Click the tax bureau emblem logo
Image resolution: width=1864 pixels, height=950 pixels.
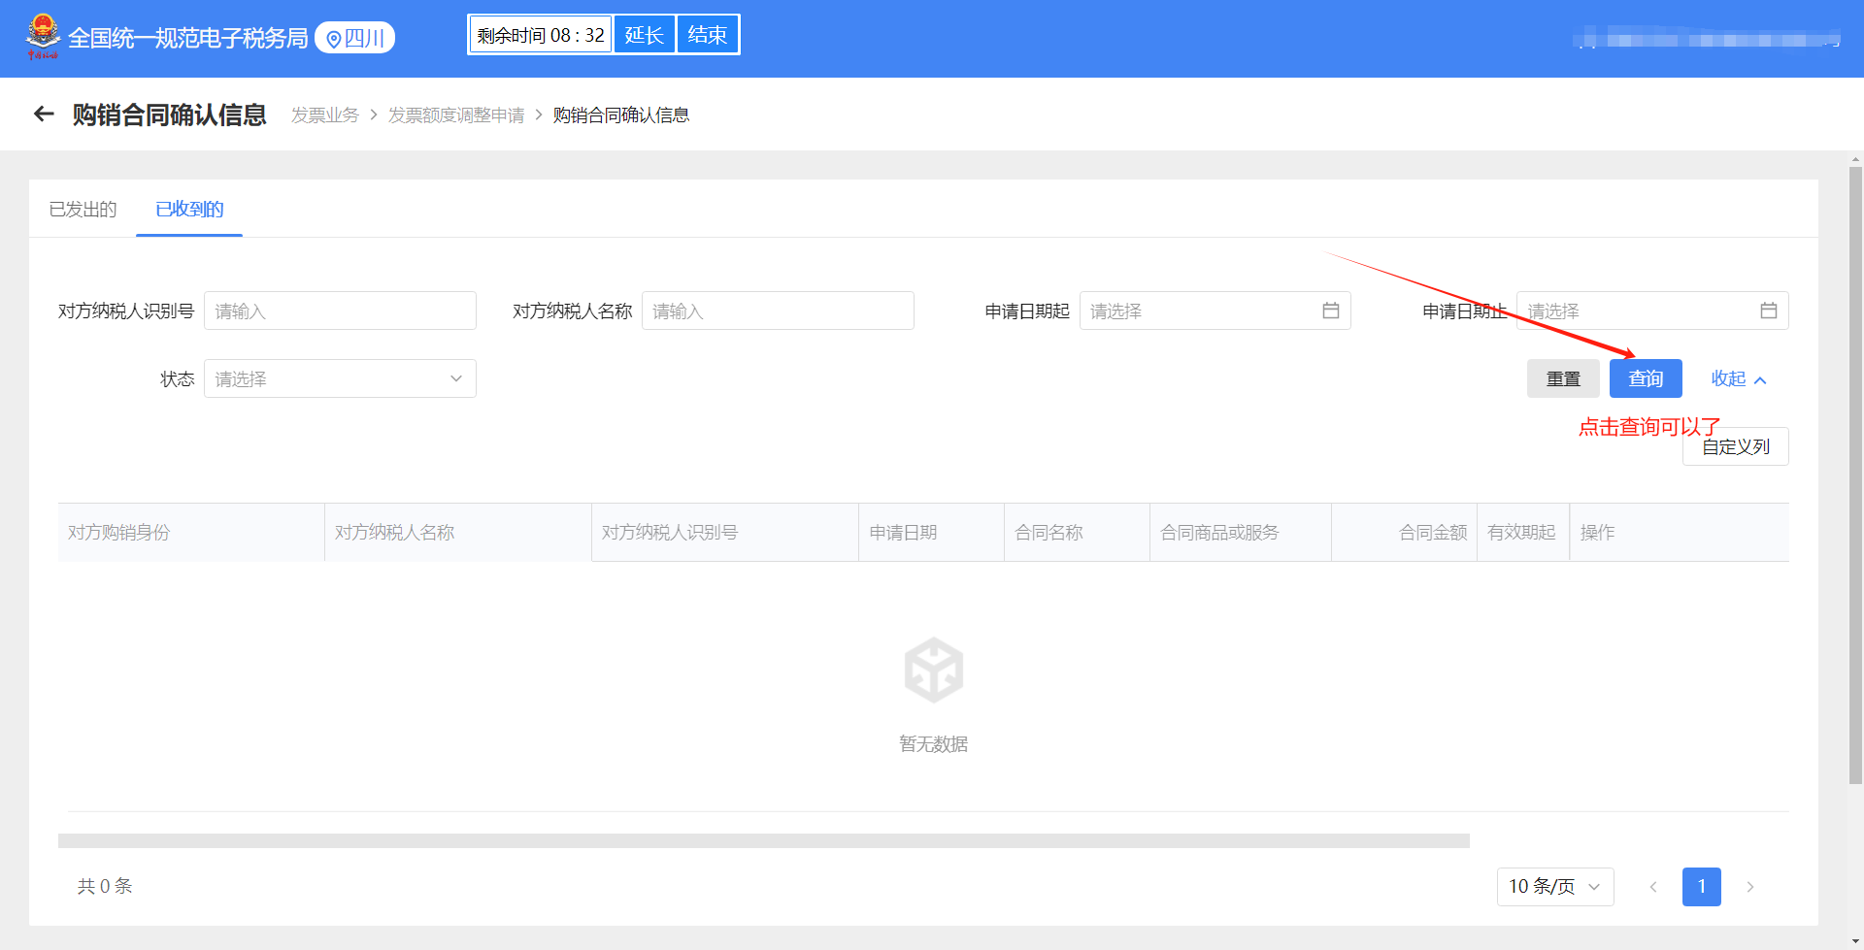pos(43,37)
